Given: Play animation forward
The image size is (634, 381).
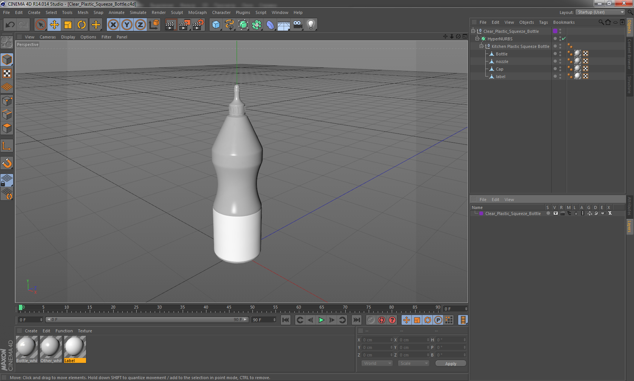Looking at the screenshot, I should click(x=321, y=320).
